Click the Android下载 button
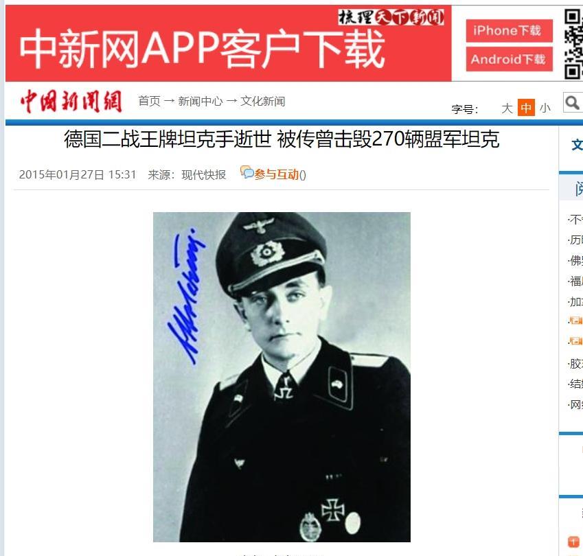Image resolution: width=583 pixels, height=556 pixels. (x=510, y=59)
